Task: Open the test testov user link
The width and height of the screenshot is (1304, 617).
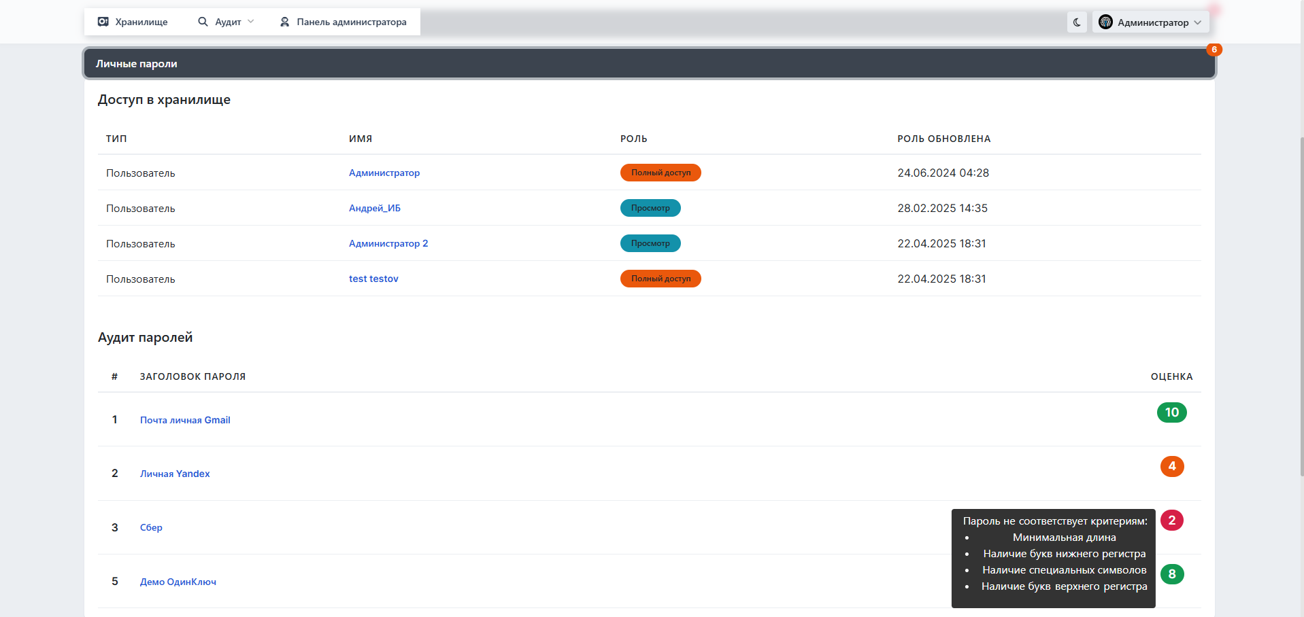Action: click(373, 279)
